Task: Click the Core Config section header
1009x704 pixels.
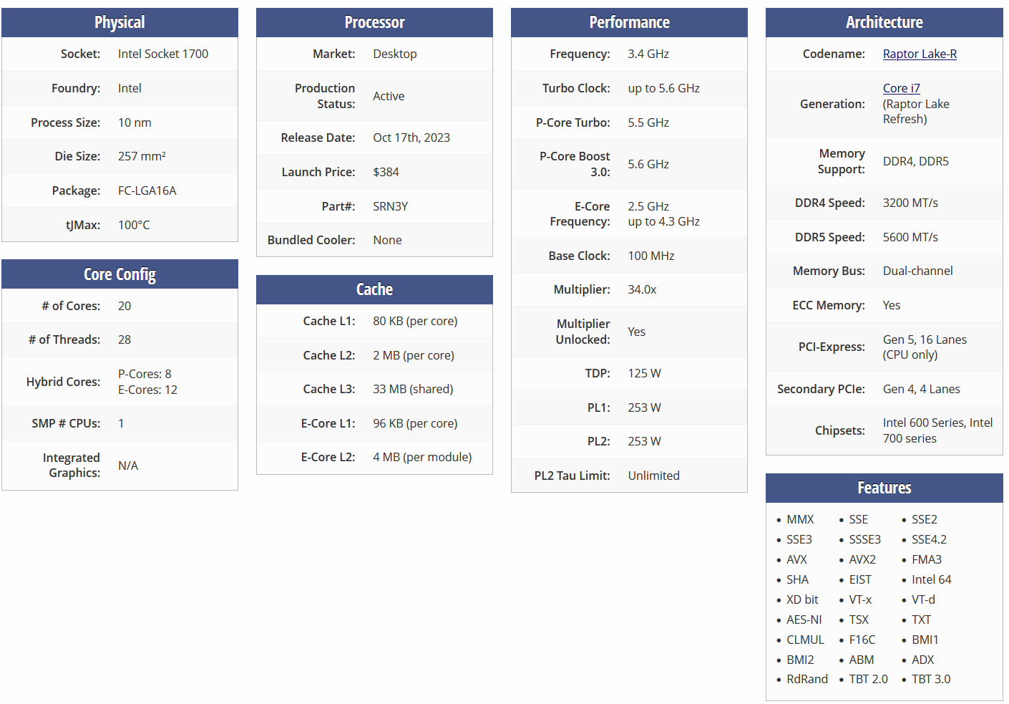Action: [120, 274]
